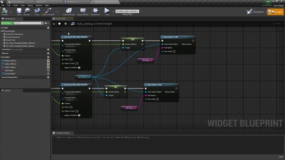Viewport: 285px width, 160px height.
Task: Toggle Hide Unrelated toolbar icon
Action: [x=48, y=11]
